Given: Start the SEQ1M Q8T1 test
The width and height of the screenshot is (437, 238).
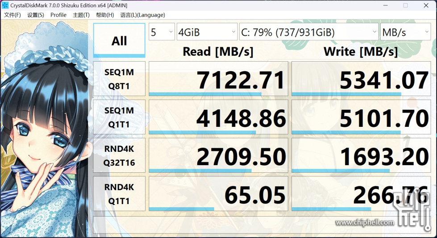Looking at the screenshot, I should pyautogui.click(x=119, y=79).
